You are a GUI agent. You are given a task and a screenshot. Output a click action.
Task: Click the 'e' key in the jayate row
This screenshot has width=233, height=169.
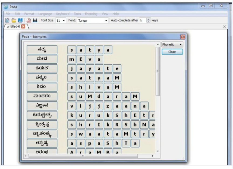[x=117, y=69]
